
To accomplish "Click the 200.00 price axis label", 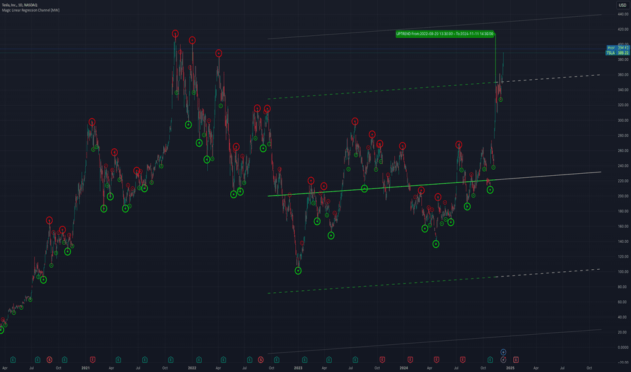I will (x=623, y=196).
